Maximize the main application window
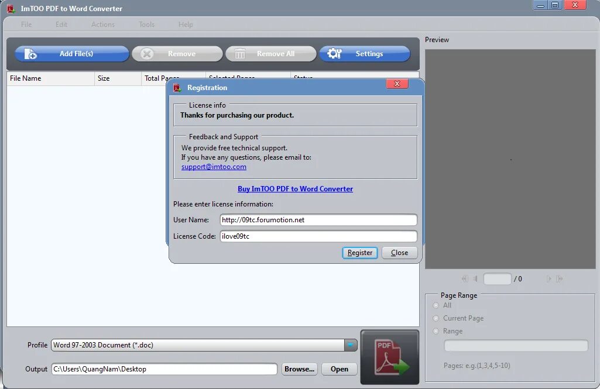Image resolution: width=600 pixels, height=389 pixels. (555, 5)
